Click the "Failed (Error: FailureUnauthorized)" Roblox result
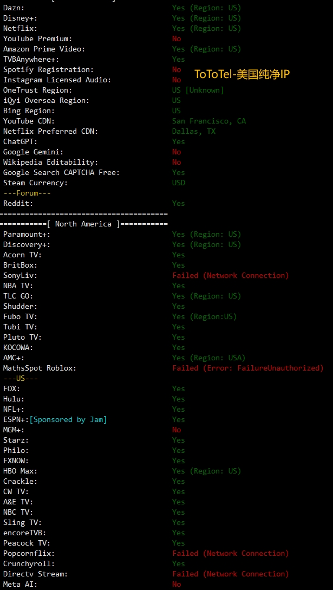 [x=248, y=368]
